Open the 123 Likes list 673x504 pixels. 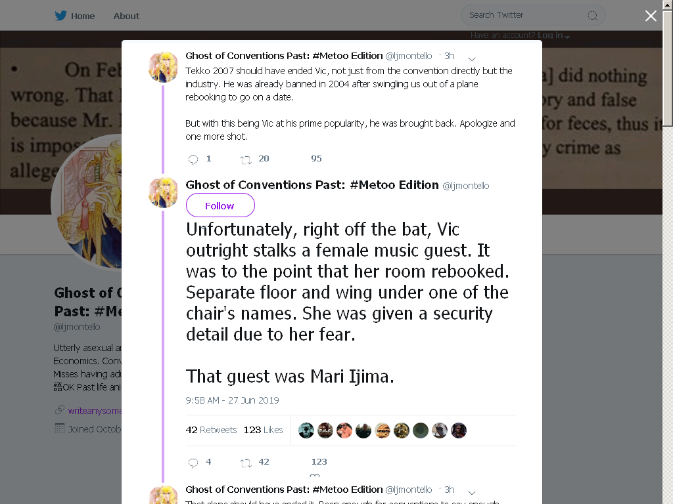click(x=263, y=430)
